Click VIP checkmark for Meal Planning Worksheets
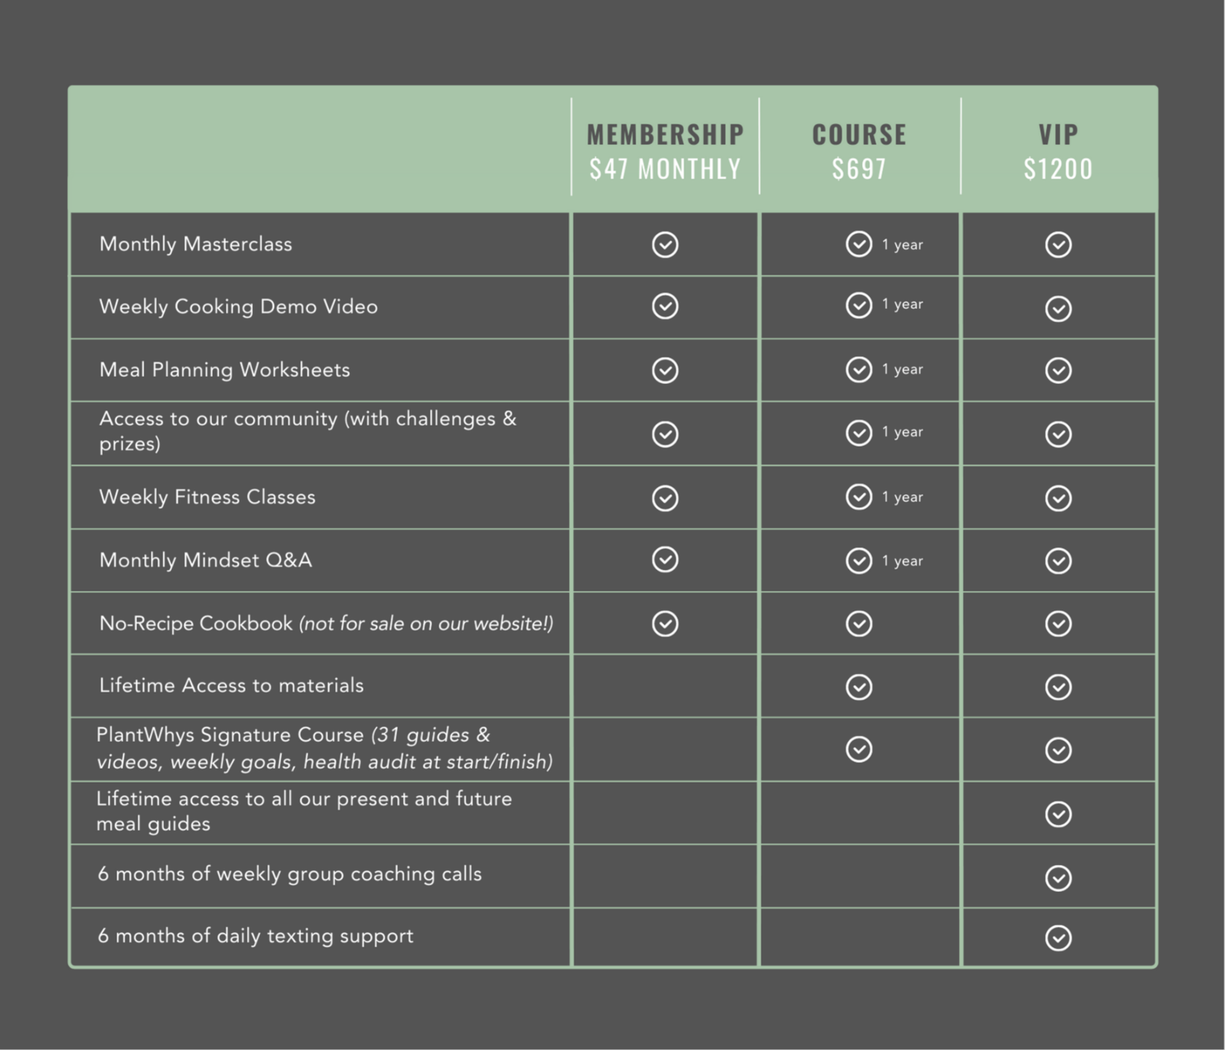Viewport: 1225px width, 1050px height. tap(1058, 370)
